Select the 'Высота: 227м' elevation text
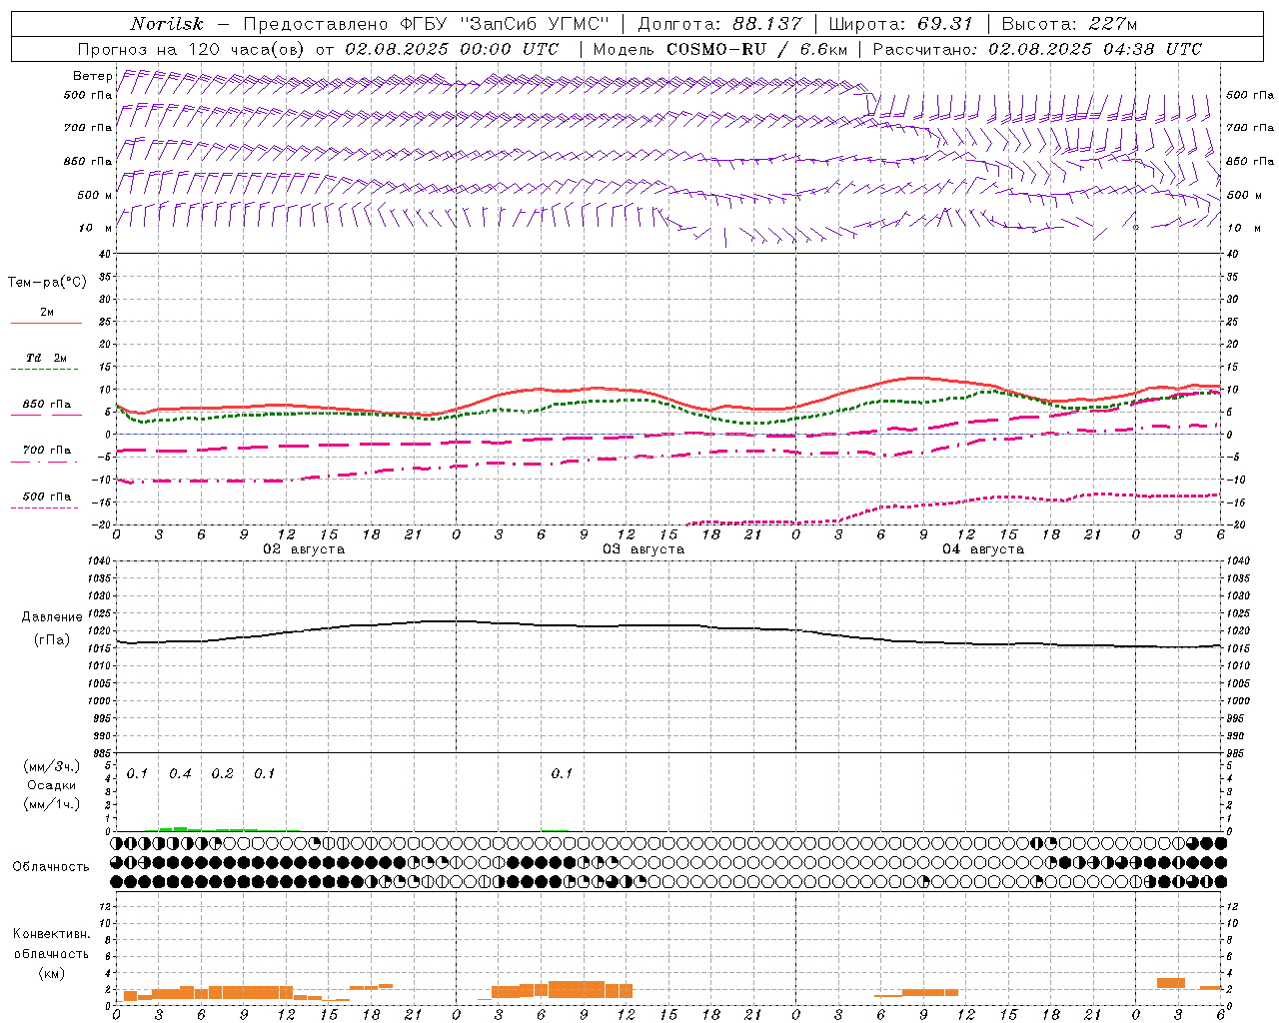This screenshot has height=1023, width=1279. (1069, 24)
